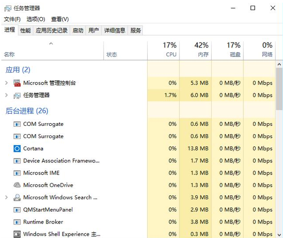The height and width of the screenshot is (238, 283).
Task: Click the 3.9 MB memory value
Action: tap(199, 198)
